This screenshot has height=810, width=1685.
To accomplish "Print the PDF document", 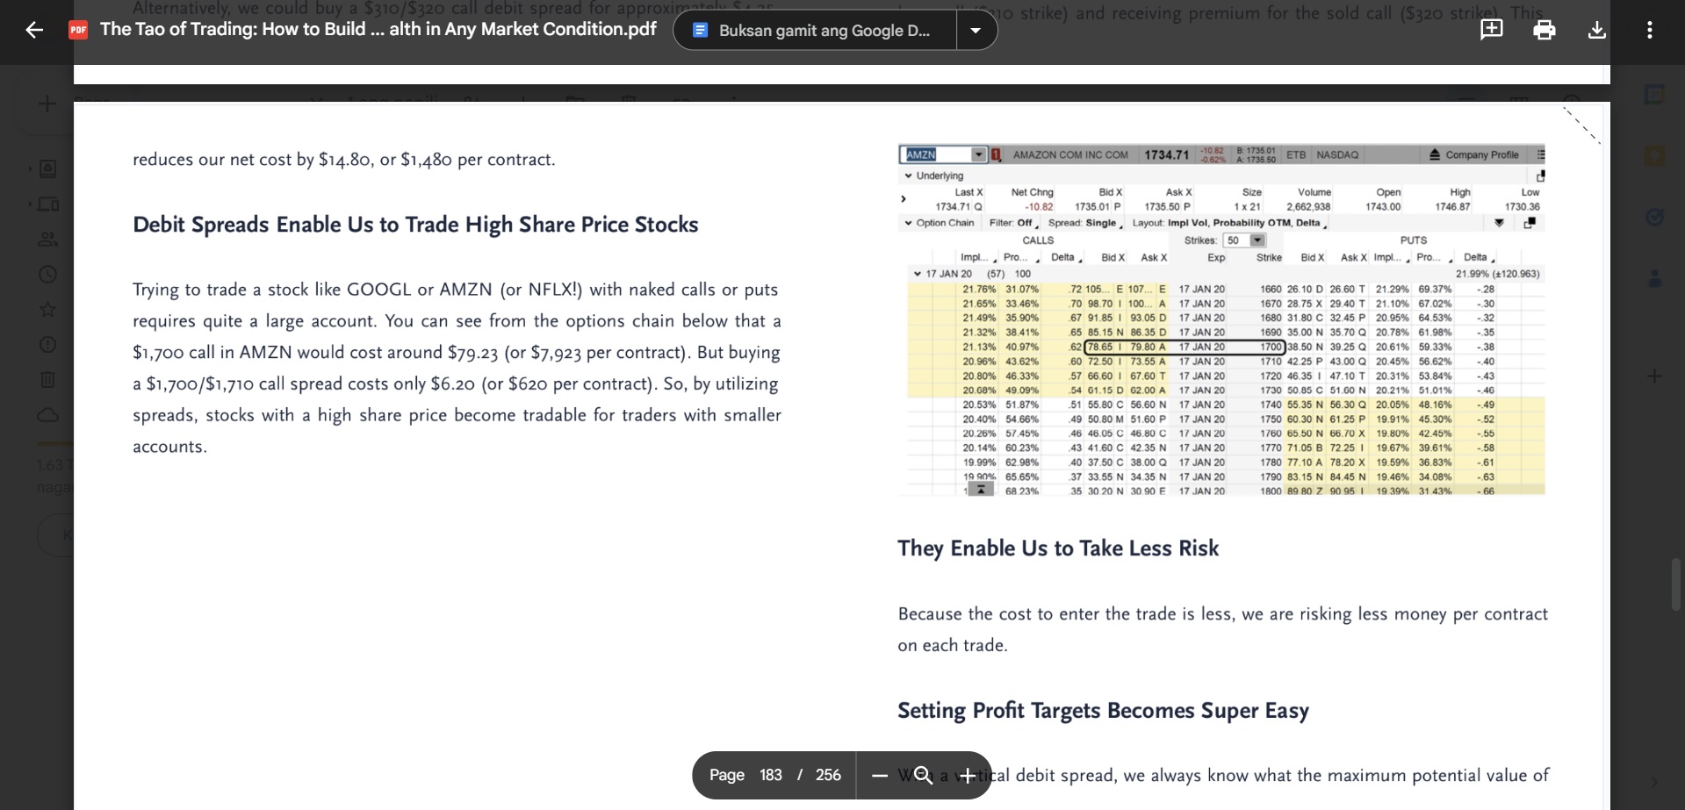I will tap(1544, 30).
